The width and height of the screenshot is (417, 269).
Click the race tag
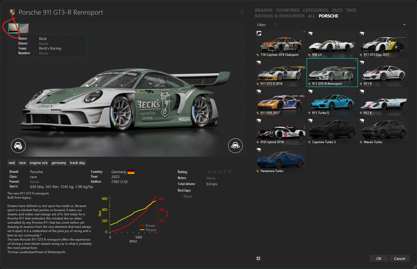[22, 163]
